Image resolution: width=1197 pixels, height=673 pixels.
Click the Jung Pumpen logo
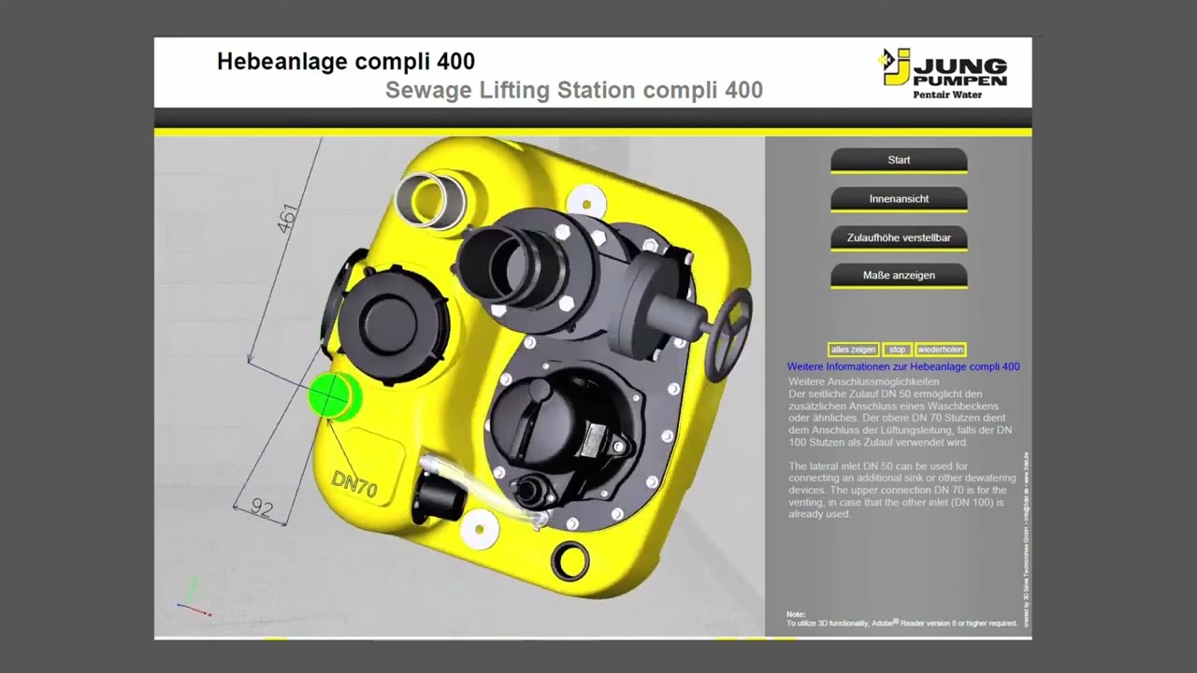(944, 73)
